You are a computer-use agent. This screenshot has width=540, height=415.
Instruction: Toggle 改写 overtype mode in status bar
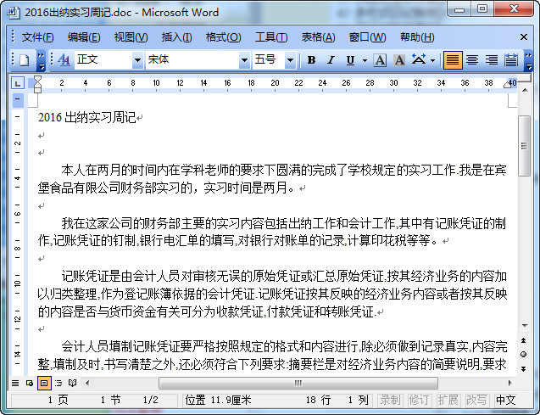[x=476, y=400]
